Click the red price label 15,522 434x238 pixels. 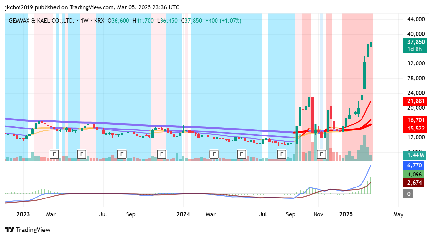pyautogui.click(x=415, y=129)
